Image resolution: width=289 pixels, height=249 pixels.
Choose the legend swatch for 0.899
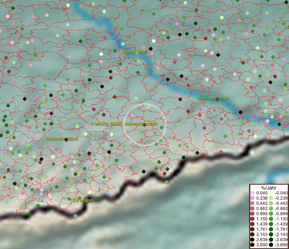pos(252,214)
